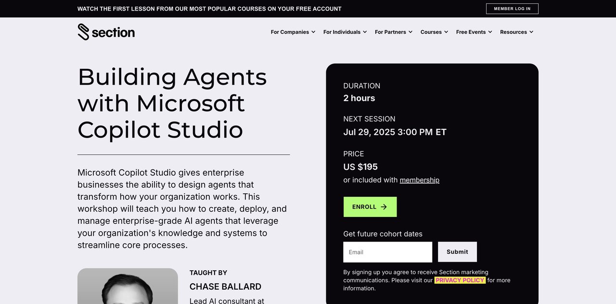Click the Taught By label
The image size is (616, 304).
(x=208, y=273)
